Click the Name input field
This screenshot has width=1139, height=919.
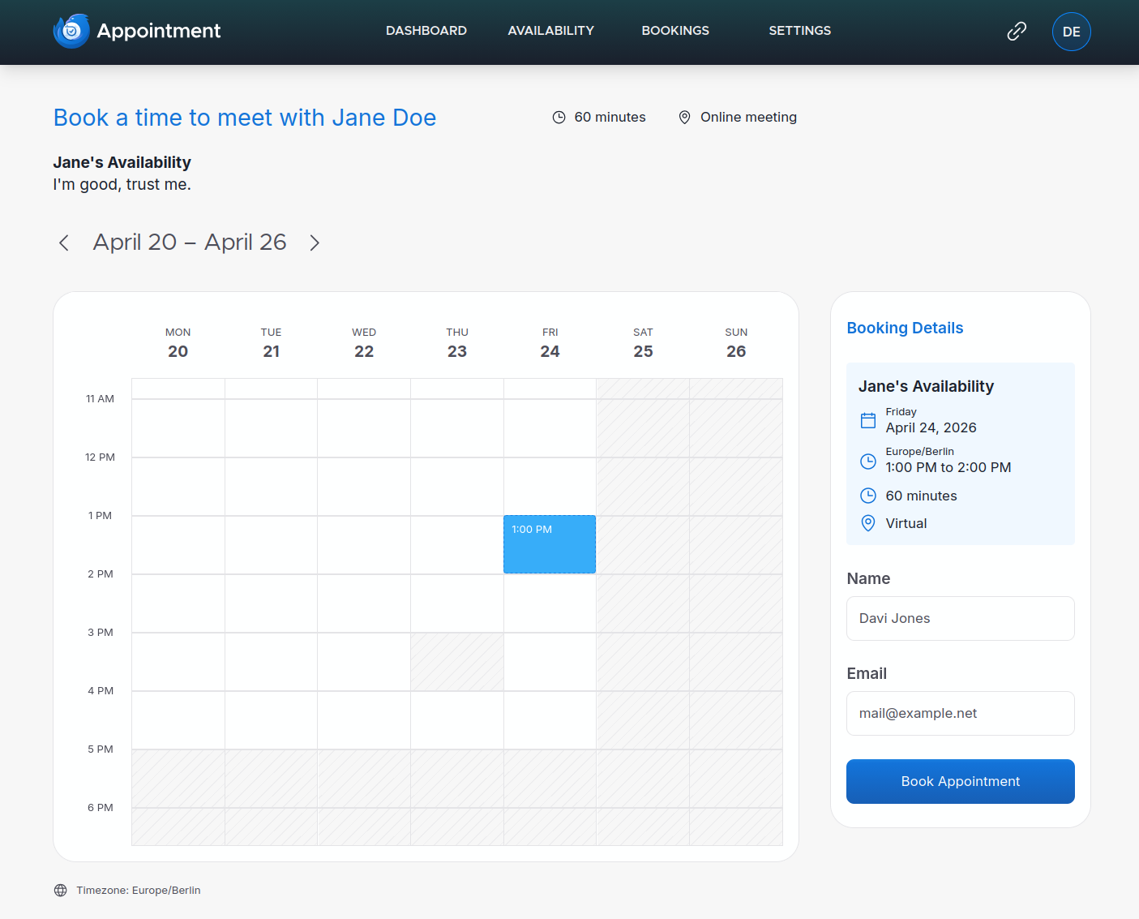pyautogui.click(x=960, y=618)
